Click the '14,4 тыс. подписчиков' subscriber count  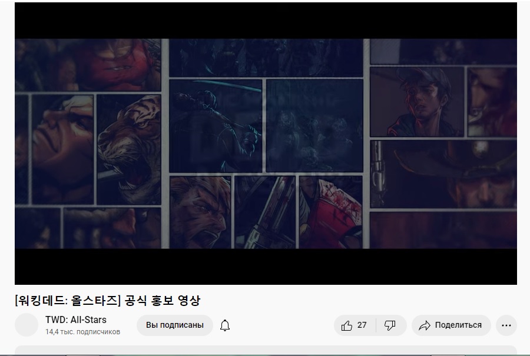point(82,332)
